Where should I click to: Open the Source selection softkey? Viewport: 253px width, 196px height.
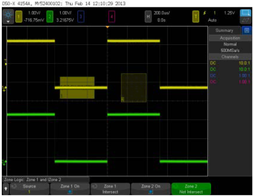(x=29, y=189)
